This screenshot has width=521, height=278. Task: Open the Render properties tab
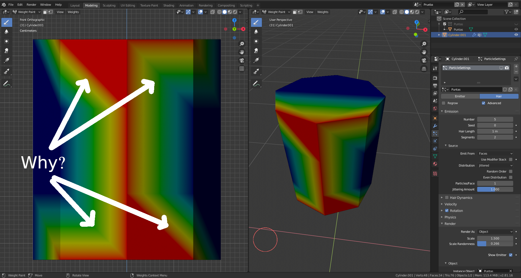(435, 78)
